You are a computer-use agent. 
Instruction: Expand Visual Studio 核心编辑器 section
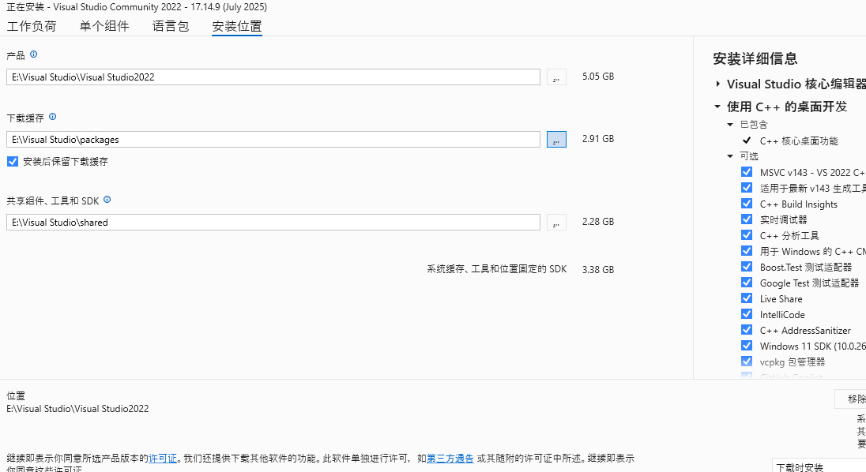click(717, 84)
